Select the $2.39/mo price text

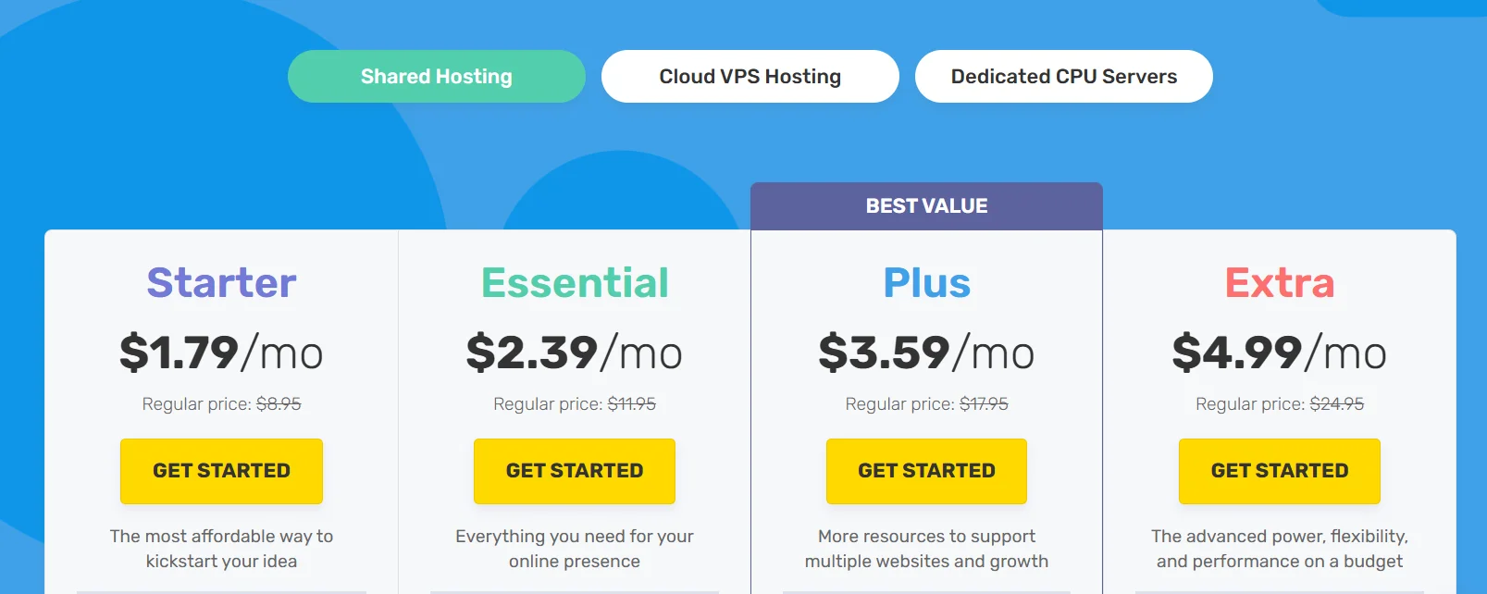point(575,353)
